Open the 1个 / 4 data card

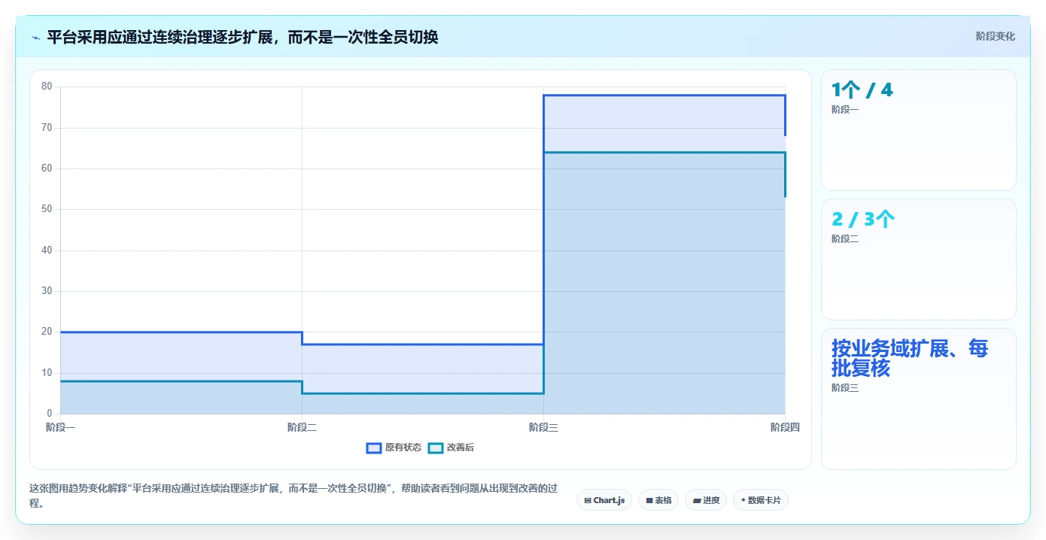point(919,130)
